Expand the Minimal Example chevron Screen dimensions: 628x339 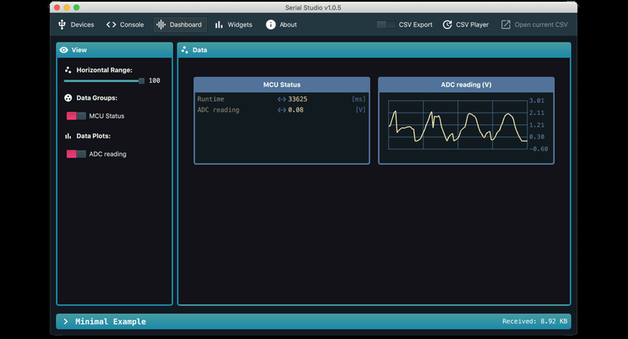66,322
